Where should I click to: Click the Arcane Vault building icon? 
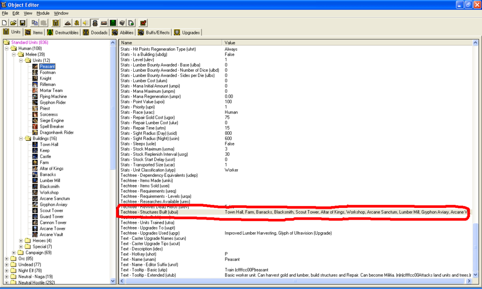[x=35, y=235]
